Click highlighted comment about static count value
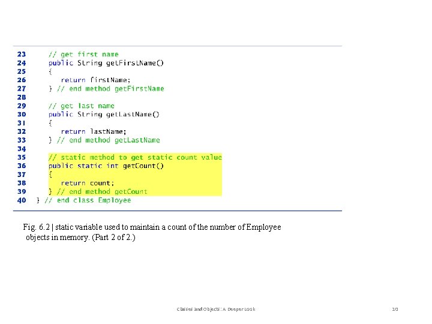 [x=135, y=157]
